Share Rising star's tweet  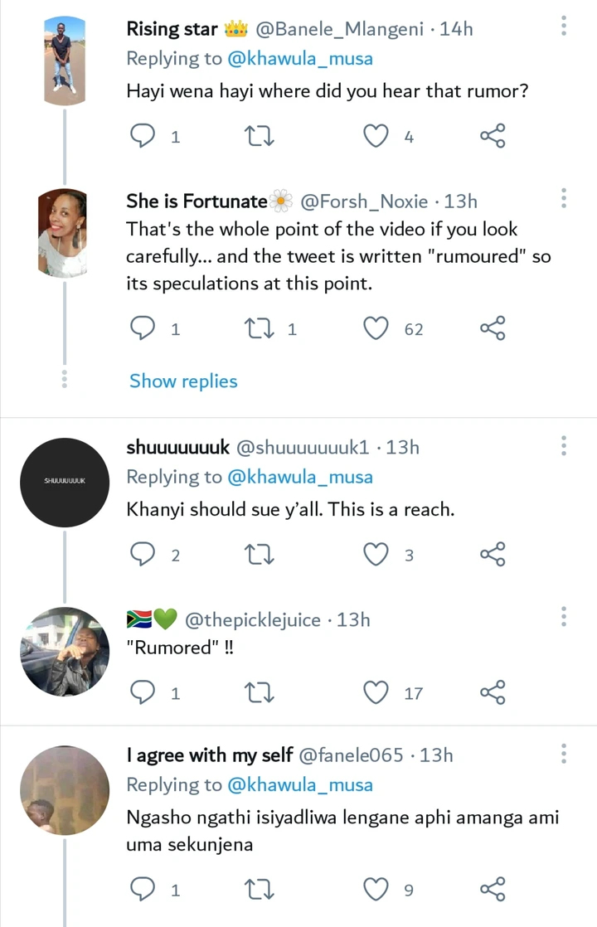493,135
